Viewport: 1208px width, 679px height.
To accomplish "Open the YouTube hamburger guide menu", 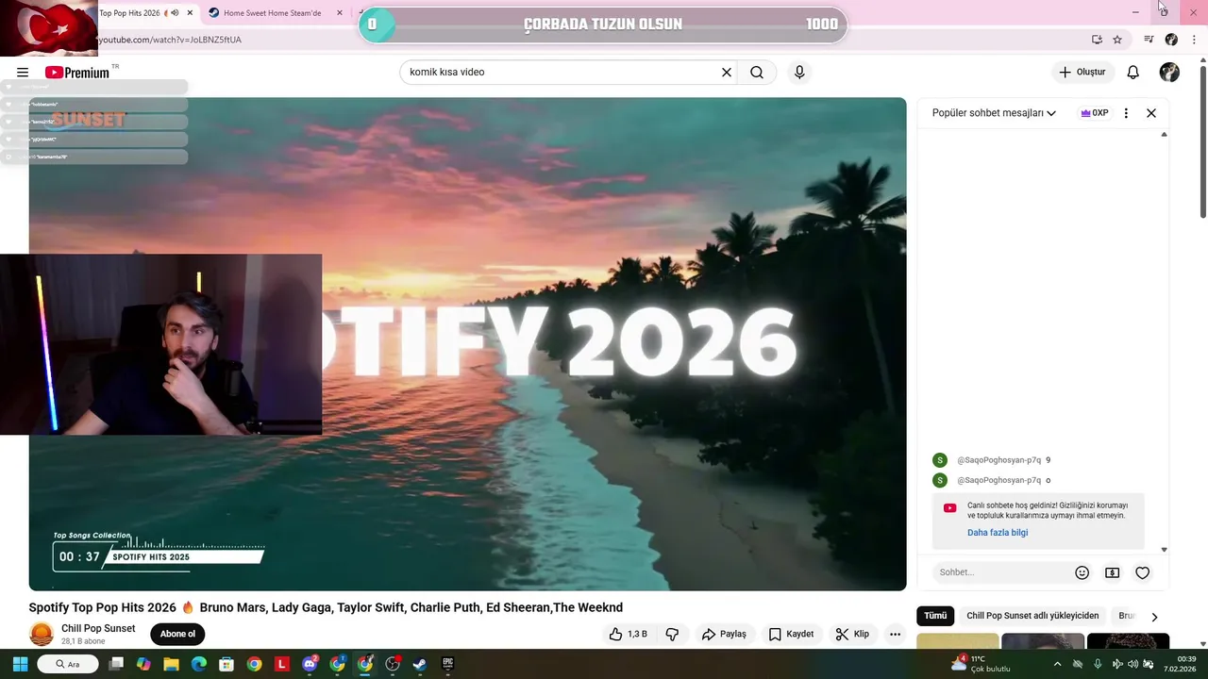I will (23, 73).
